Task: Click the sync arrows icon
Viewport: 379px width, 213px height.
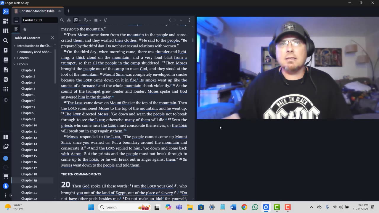Action: point(6,167)
